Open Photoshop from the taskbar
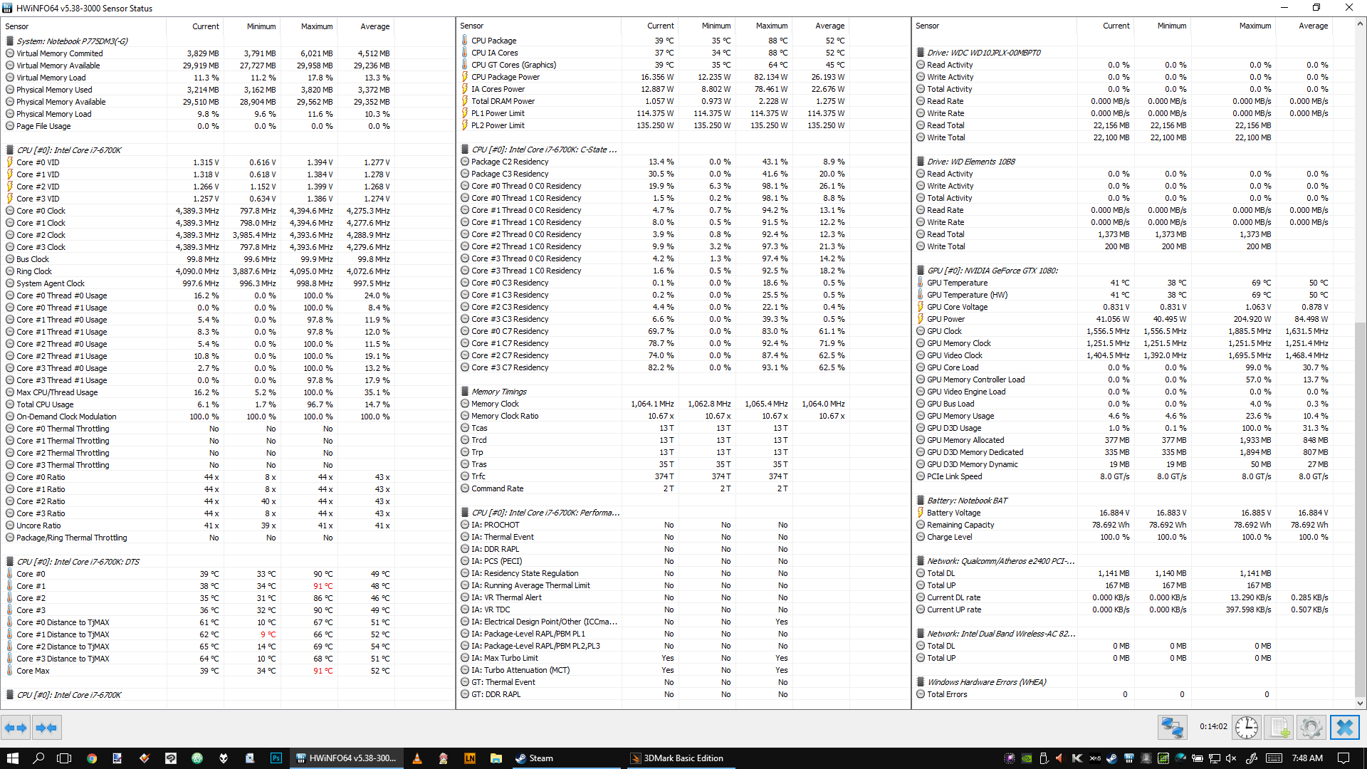Viewport: 1367px width, 769px height. [276, 758]
